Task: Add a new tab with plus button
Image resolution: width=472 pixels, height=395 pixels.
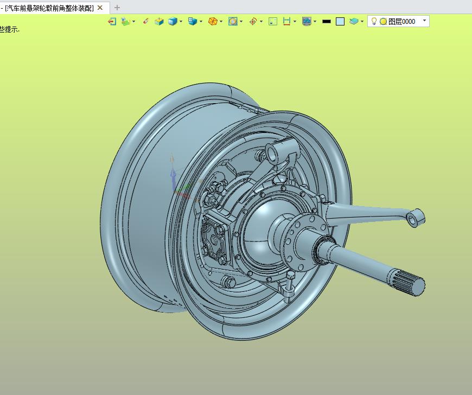Action: click(x=117, y=8)
